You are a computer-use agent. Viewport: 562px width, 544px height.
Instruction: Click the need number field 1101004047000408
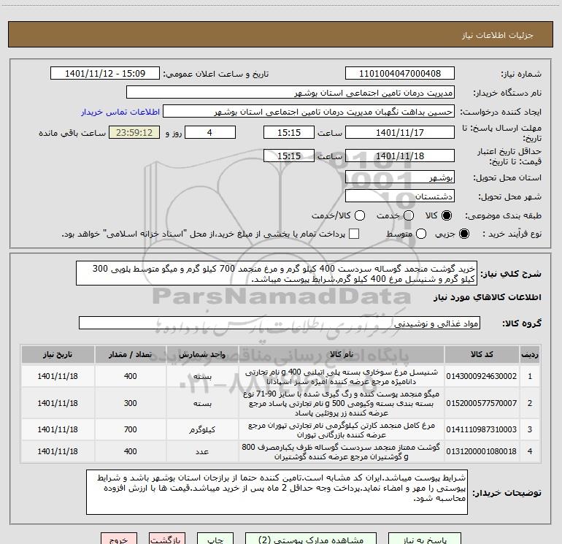click(x=400, y=74)
